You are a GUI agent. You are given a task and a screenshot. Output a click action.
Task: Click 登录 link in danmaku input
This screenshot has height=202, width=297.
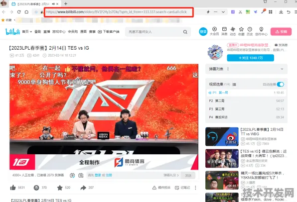(x=98, y=175)
